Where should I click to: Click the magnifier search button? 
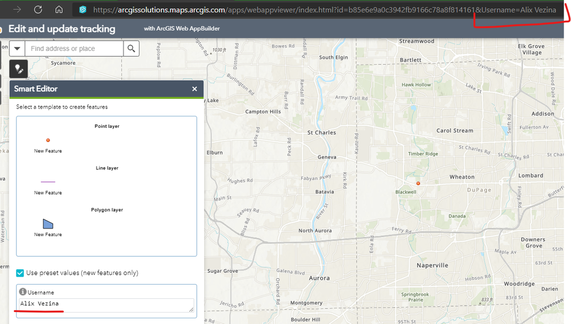coord(131,48)
